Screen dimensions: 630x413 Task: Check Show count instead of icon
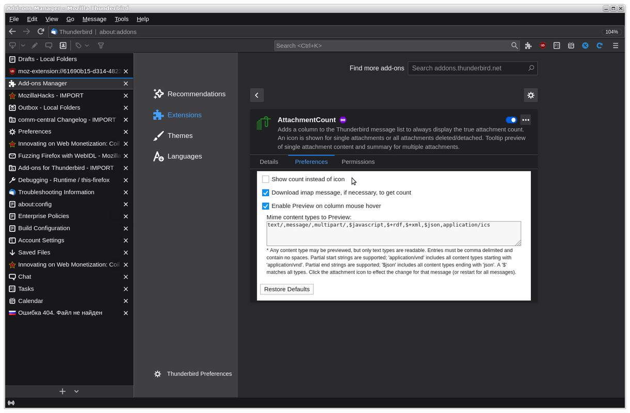[265, 179]
